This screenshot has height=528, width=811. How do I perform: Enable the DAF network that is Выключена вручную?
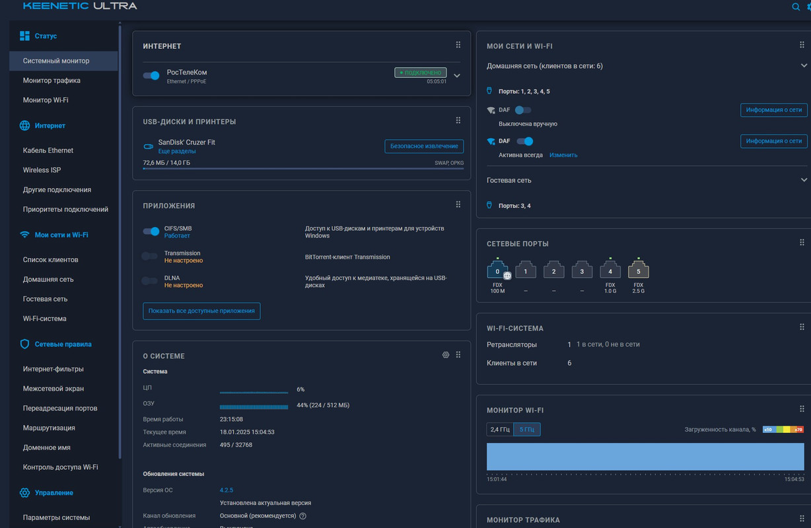[x=523, y=110]
